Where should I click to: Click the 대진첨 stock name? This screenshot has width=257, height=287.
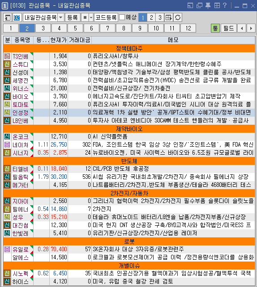click(x=20, y=225)
